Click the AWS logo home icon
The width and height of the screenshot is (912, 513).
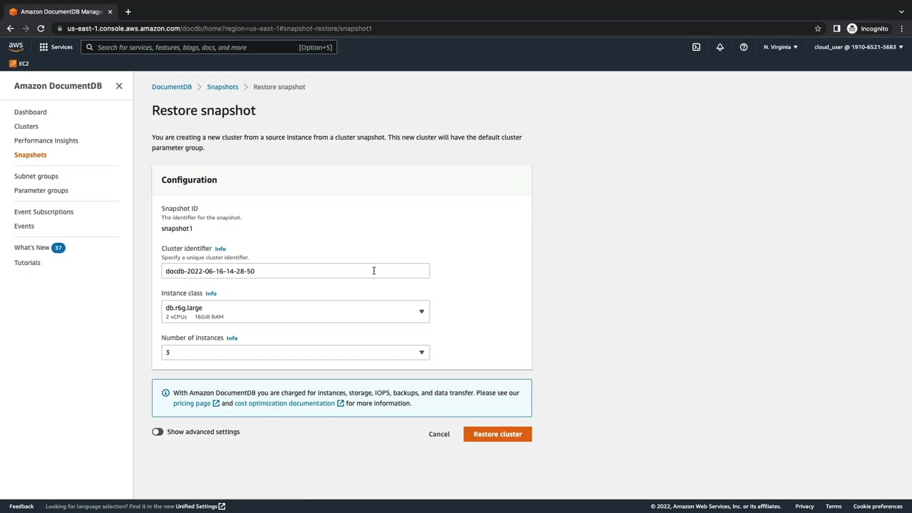coord(16,47)
